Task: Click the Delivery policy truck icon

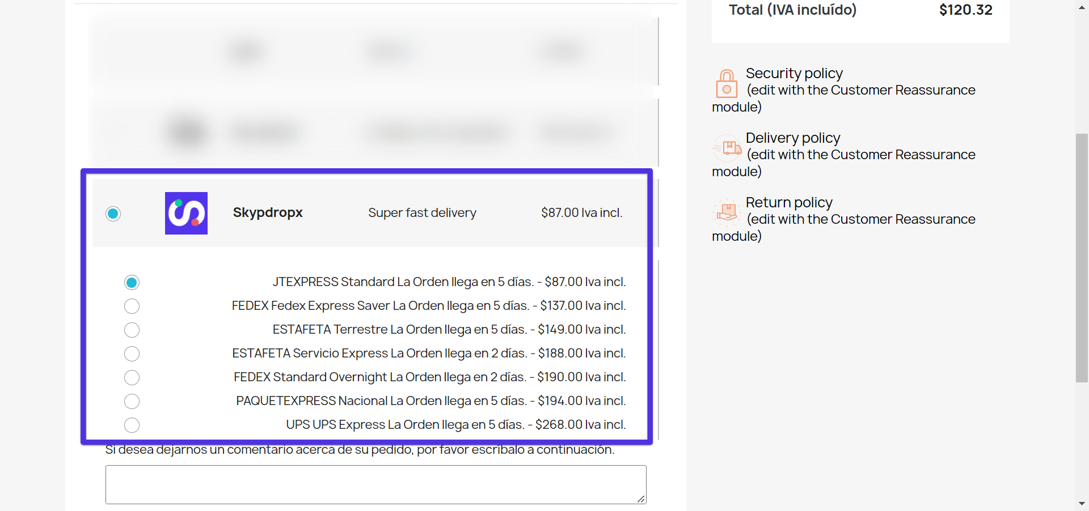Action: click(x=727, y=148)
